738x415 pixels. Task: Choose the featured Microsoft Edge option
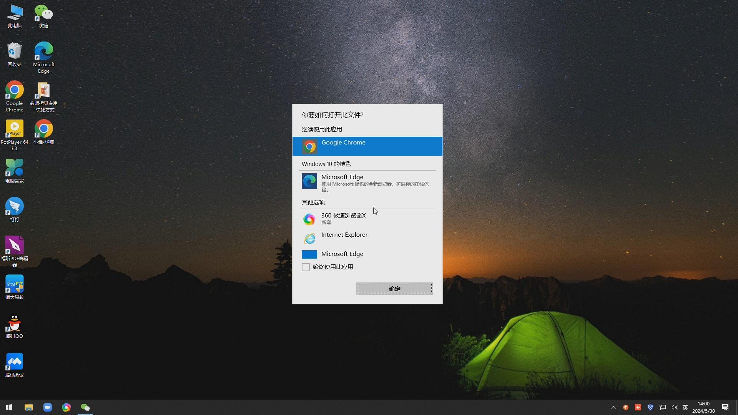[367, 183]
